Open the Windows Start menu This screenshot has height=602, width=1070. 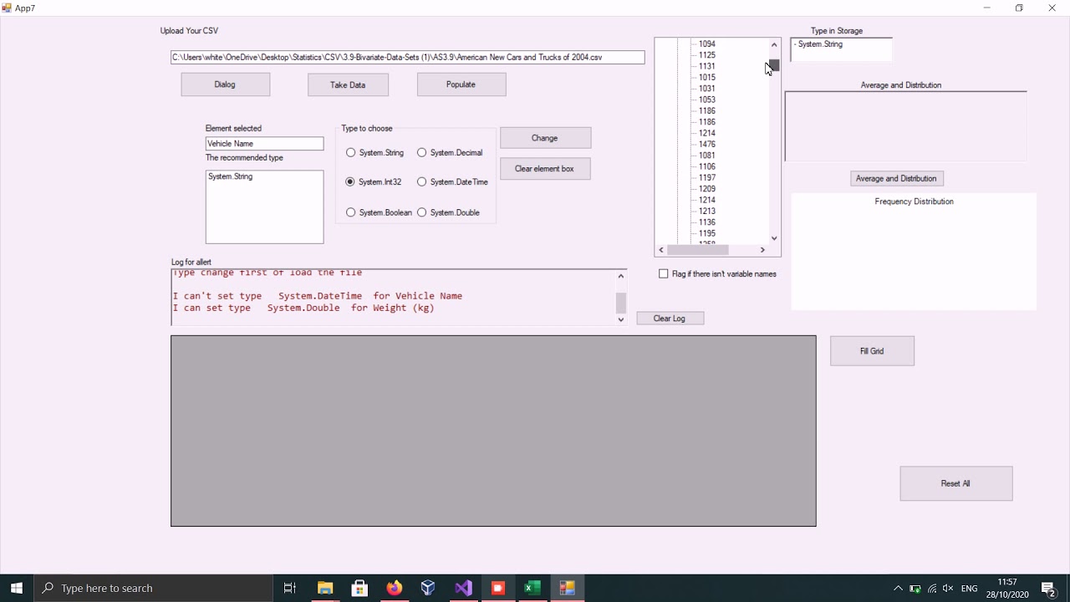point(17,588)
